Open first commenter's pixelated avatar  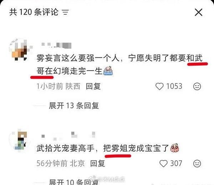[20, 50]
